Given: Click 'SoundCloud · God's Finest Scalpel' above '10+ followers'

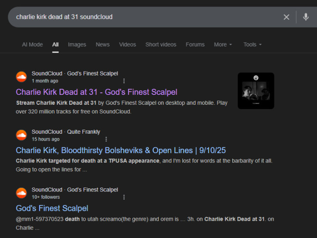Looking at the screenshot, I should (x=75, y=190).
